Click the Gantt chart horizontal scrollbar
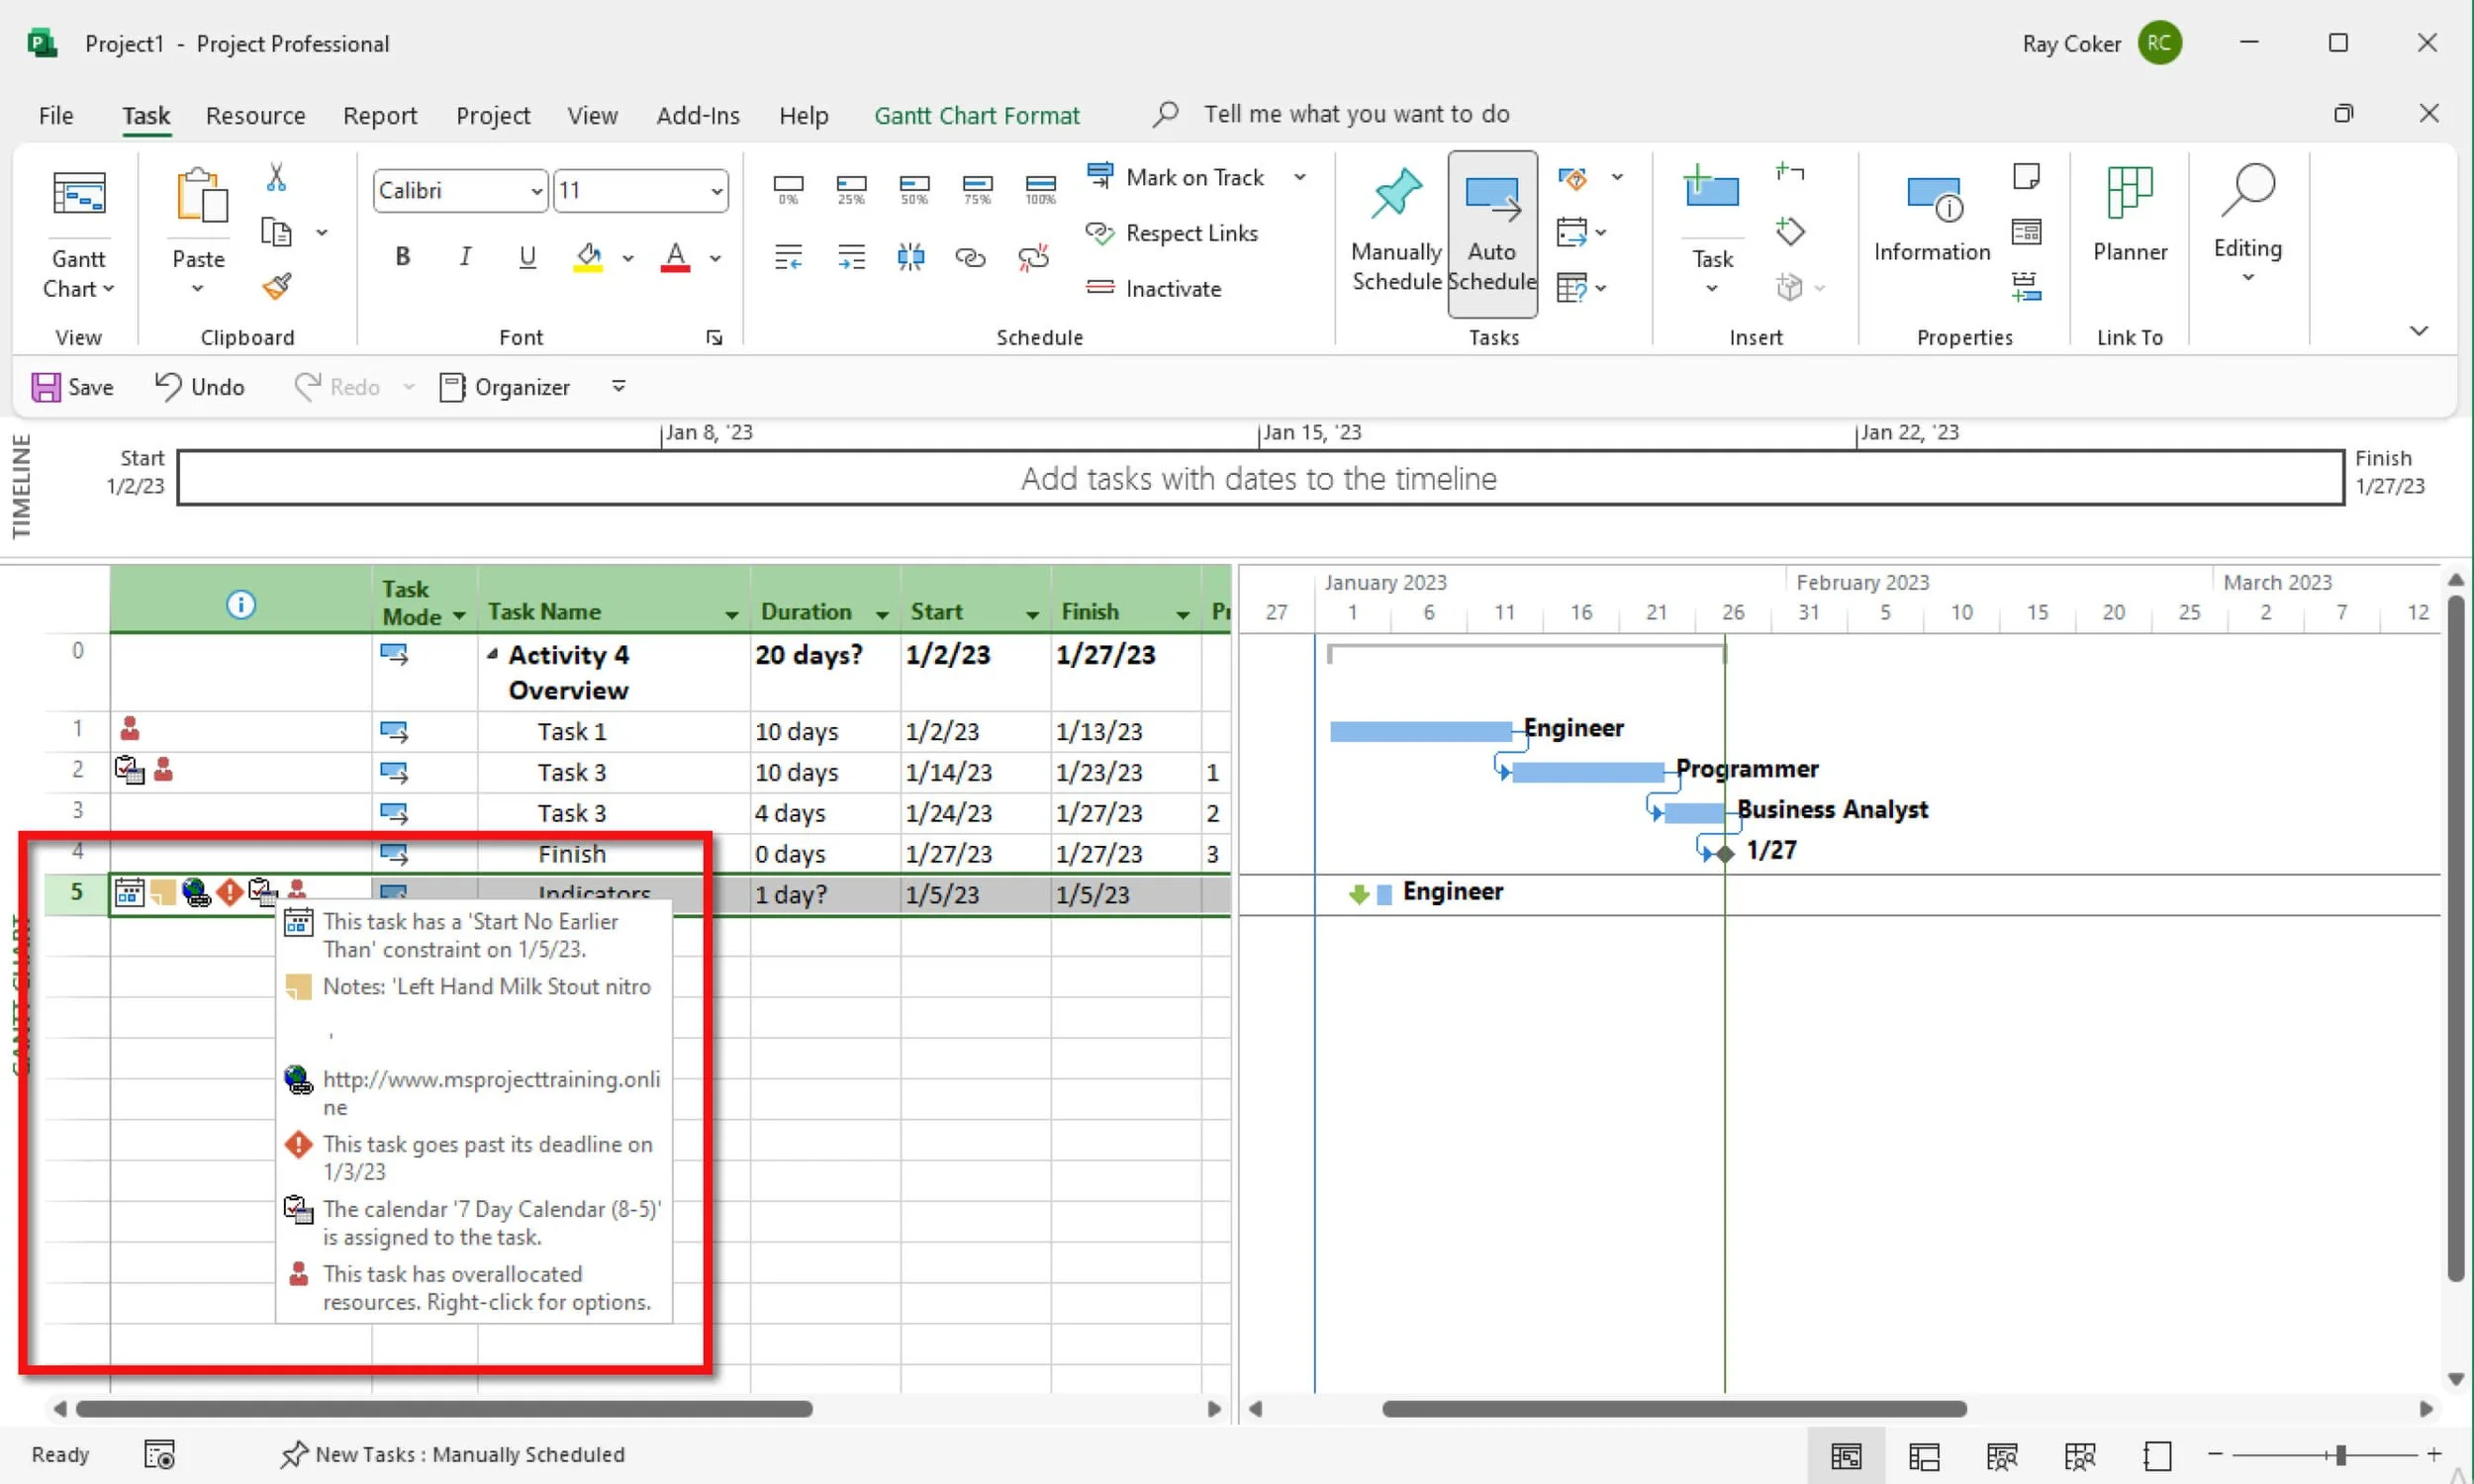The width and height of the screenshot is (2474, 1484). coord(1674,1409)
